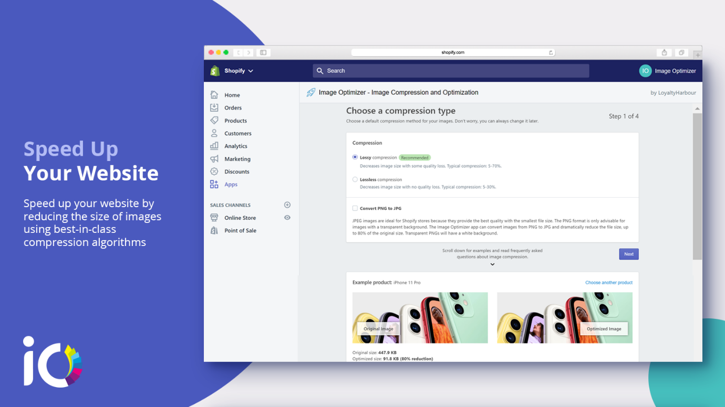Image resolution: width=725 pixels, height=407 pixels.
Task: Click the Choose another product link
Action: (x=608, y=283)
